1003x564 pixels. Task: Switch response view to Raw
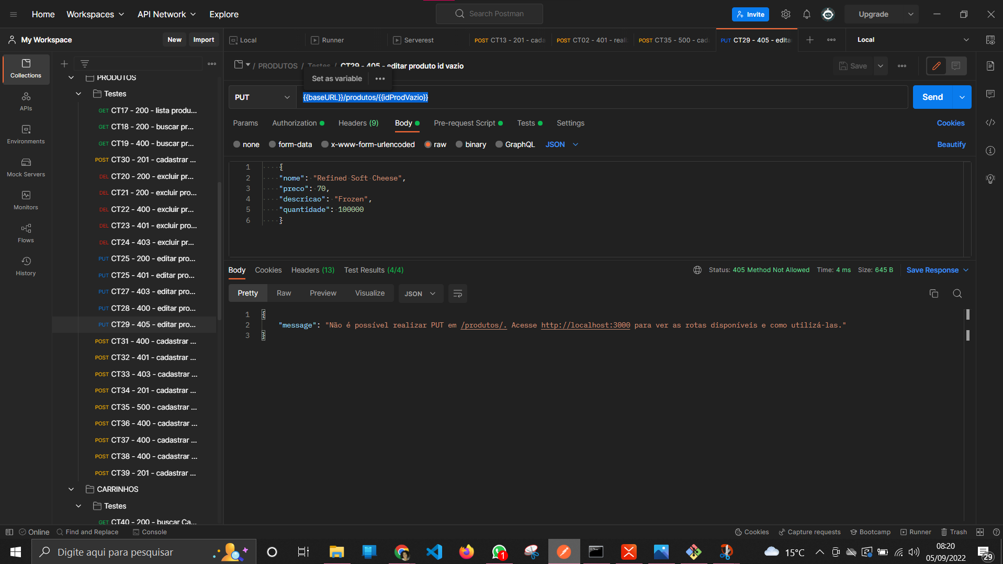[x=284, y=293]
